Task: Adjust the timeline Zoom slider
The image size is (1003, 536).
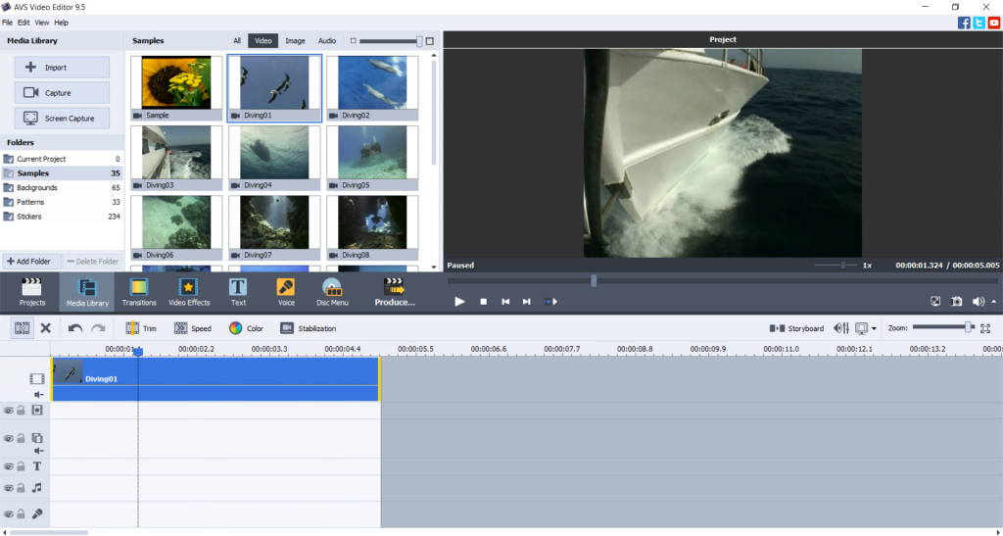Action: point(968,327)
